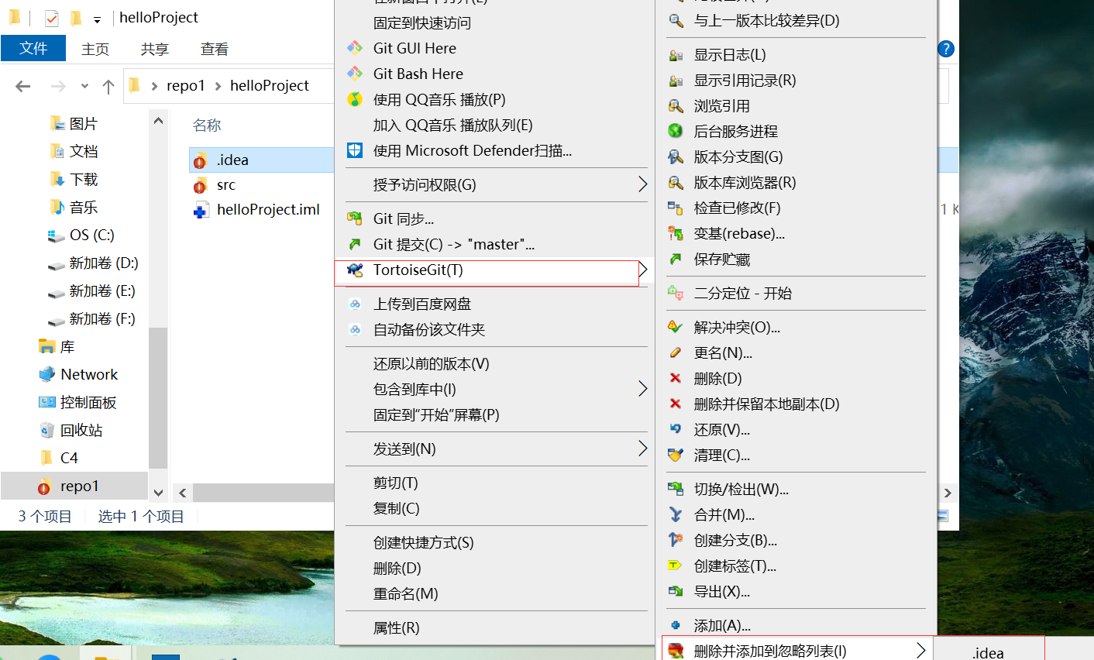Click the 后台服务进程 green globe icon

pyautogui.click(x=676, y=131)
